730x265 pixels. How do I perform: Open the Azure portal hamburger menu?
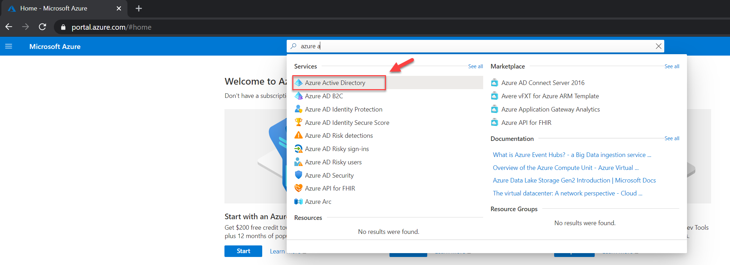9,46
